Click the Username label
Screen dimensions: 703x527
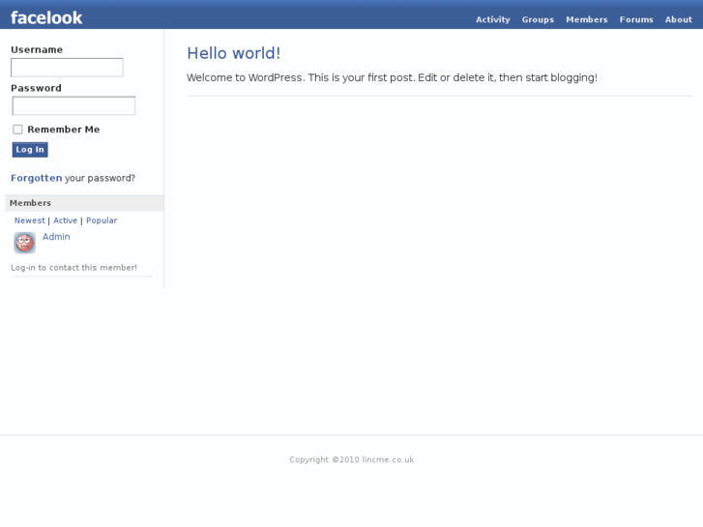pos(37,49)
